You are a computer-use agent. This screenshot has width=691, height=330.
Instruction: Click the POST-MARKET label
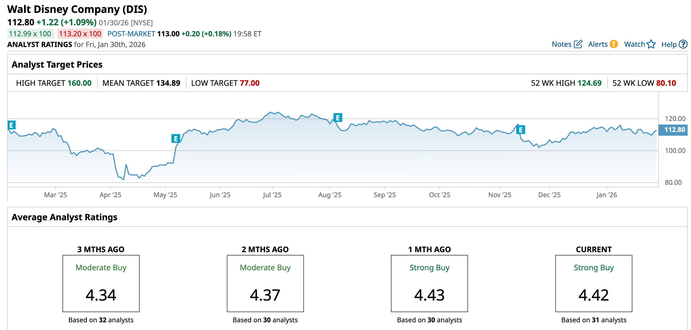131,34
